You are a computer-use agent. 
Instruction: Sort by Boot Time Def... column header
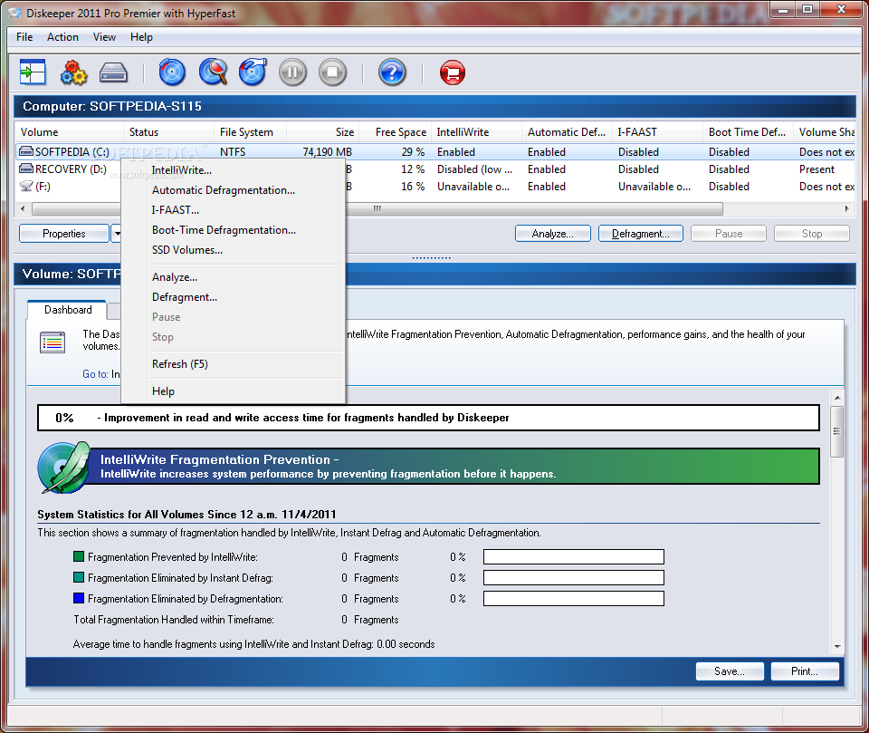[748, 132]
